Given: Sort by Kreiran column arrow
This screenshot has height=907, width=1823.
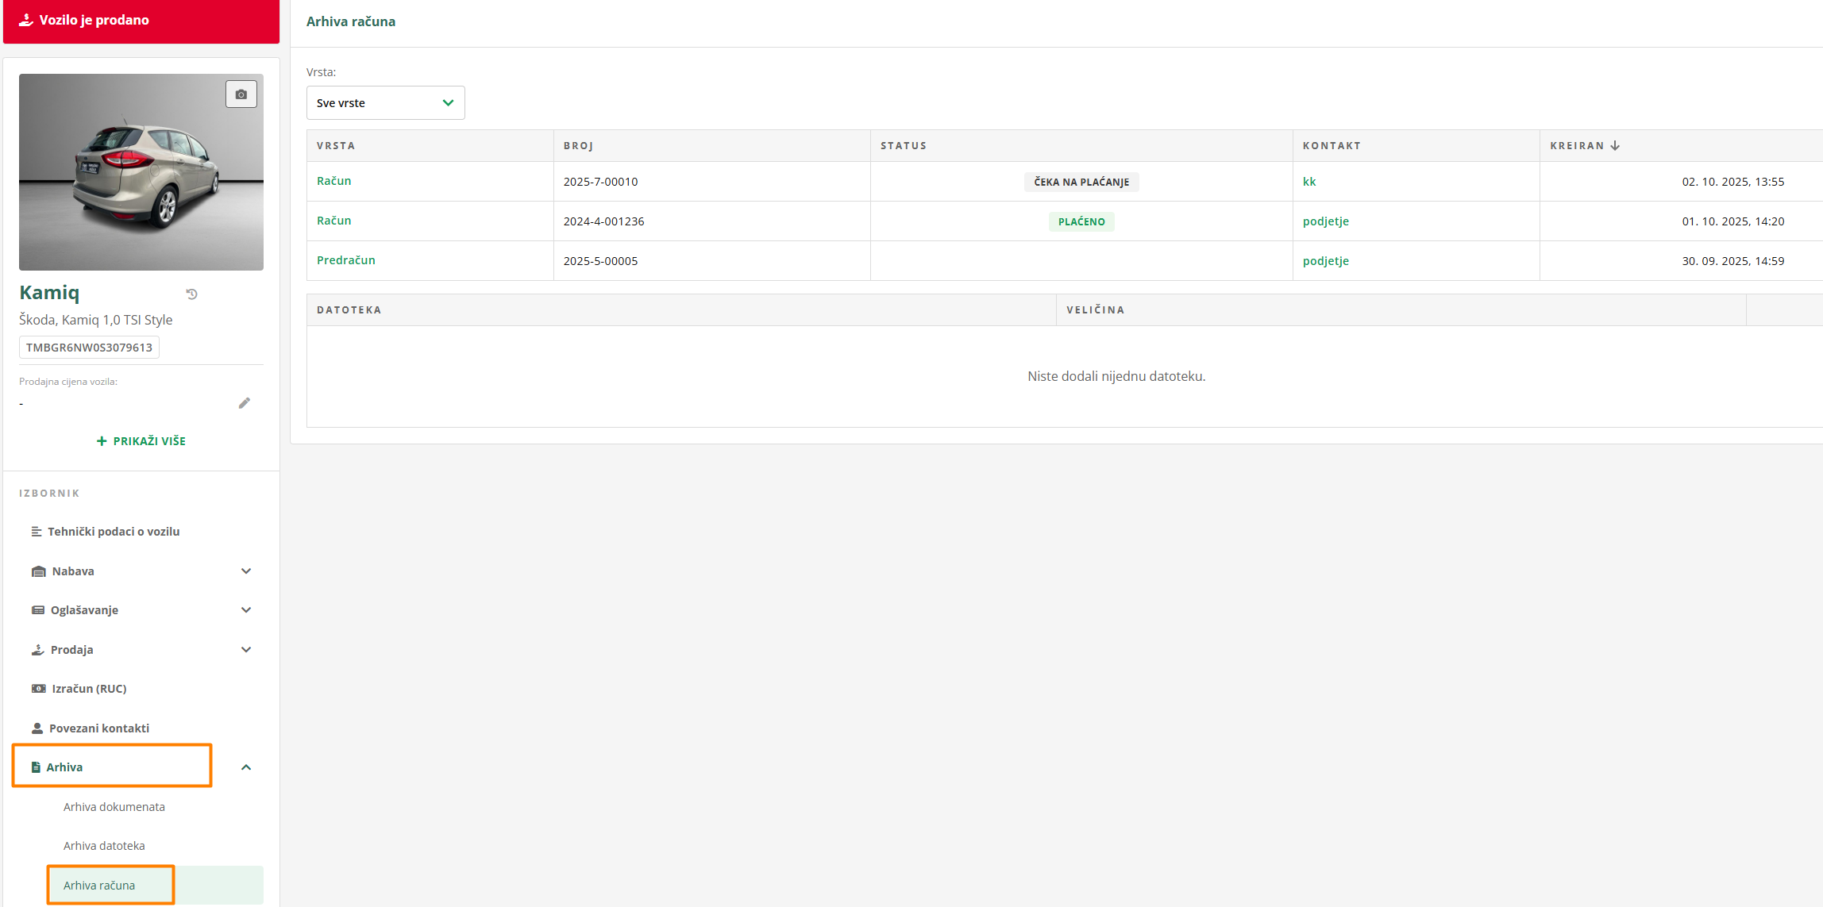Looking at the screenshot, I should [x=1615, y=146].
